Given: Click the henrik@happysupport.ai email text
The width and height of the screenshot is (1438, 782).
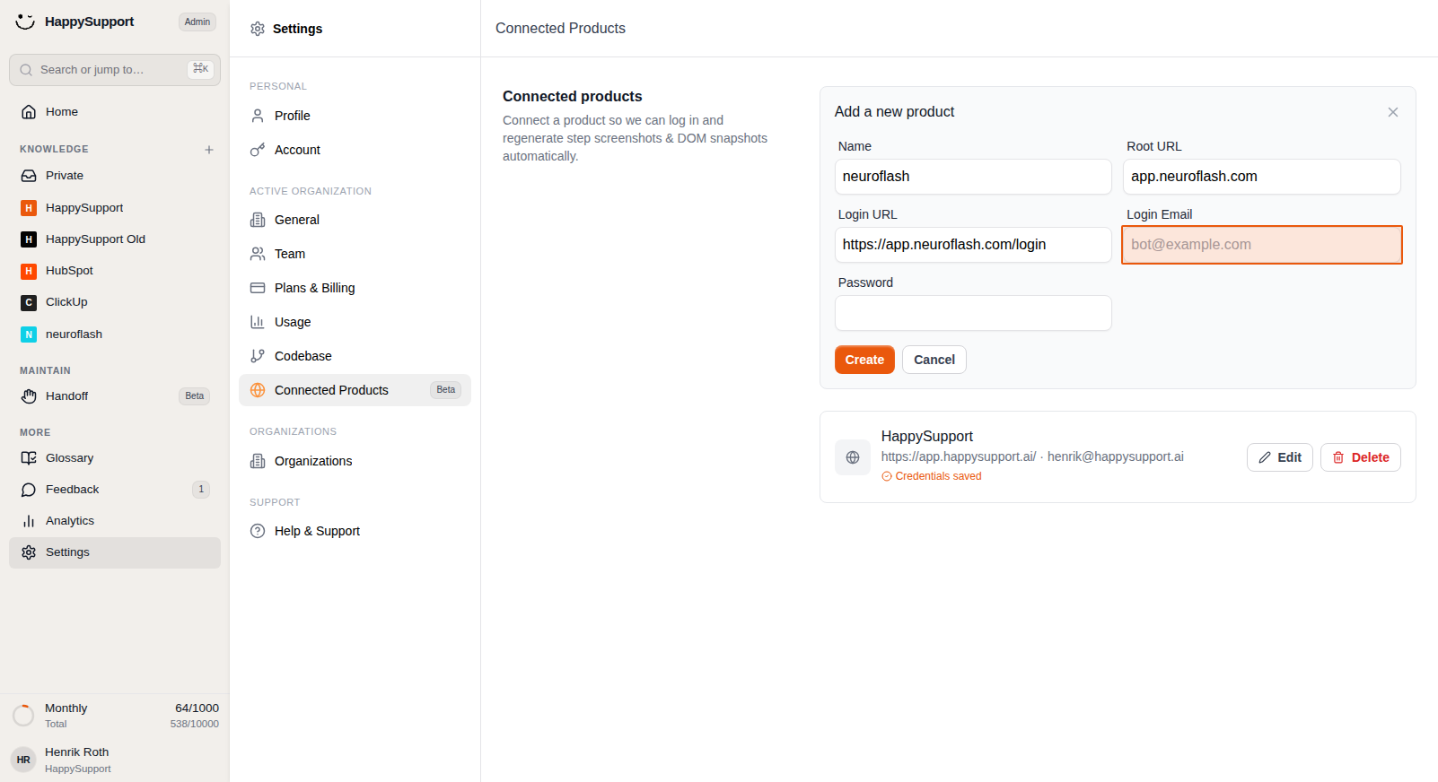Looking at the screenshot, I should point(1116,456).
